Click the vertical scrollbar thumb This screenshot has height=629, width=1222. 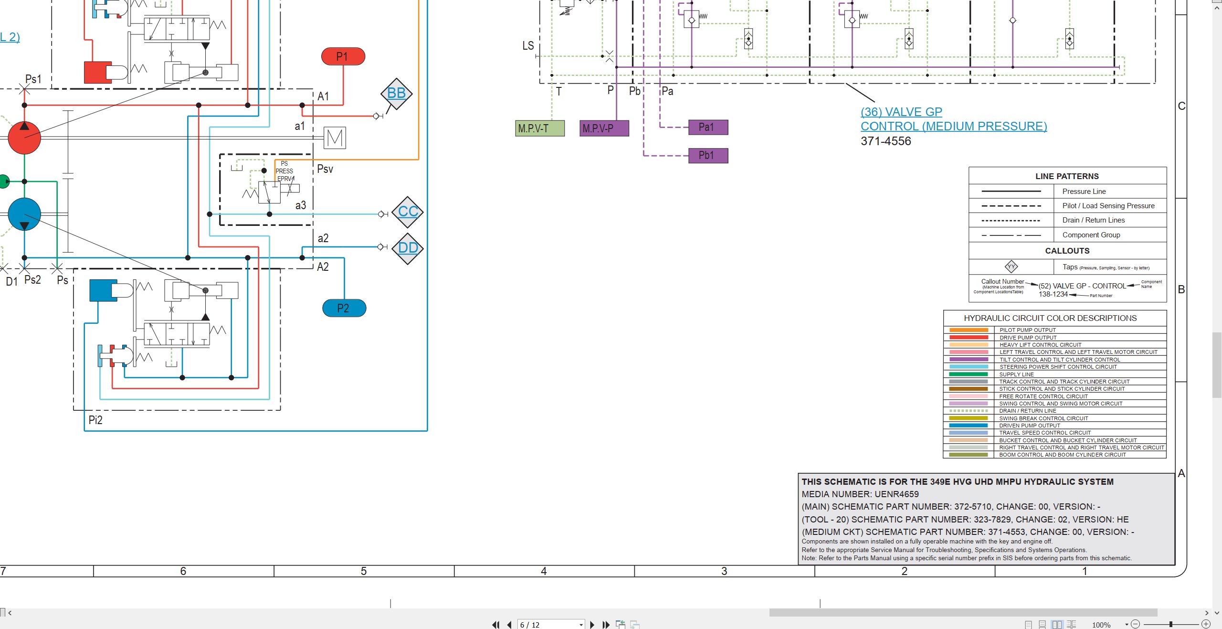(x=1217, y=365)
